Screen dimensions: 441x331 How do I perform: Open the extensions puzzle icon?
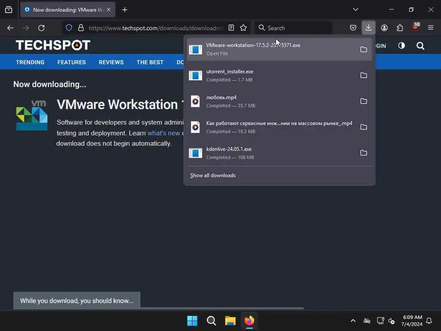(400, 28)
